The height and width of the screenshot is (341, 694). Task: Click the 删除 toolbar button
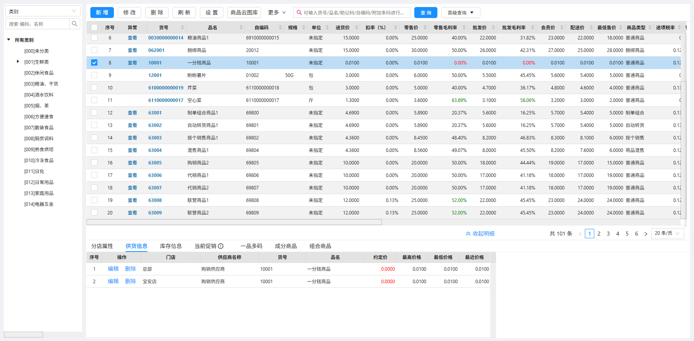[x=157, y=12]
